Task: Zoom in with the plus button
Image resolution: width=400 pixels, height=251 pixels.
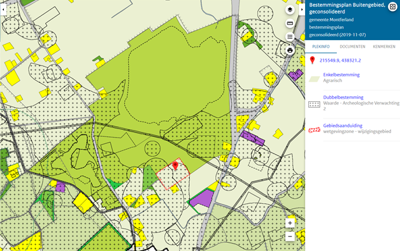Action: (x=290, y=223)
